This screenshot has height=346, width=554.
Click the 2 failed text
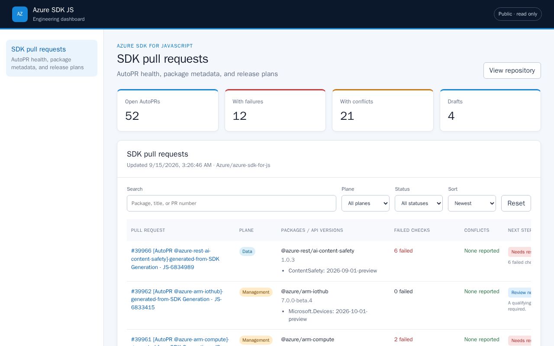coord(403,340)
